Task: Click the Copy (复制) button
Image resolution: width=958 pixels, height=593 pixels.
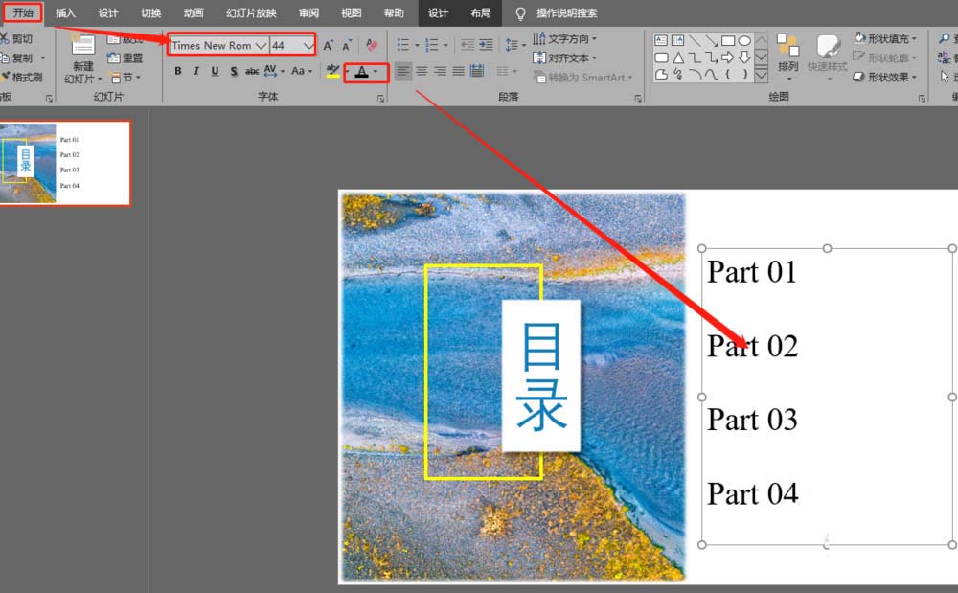Action: click(23, 58)
